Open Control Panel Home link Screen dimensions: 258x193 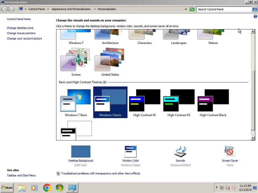coord(19,19)
